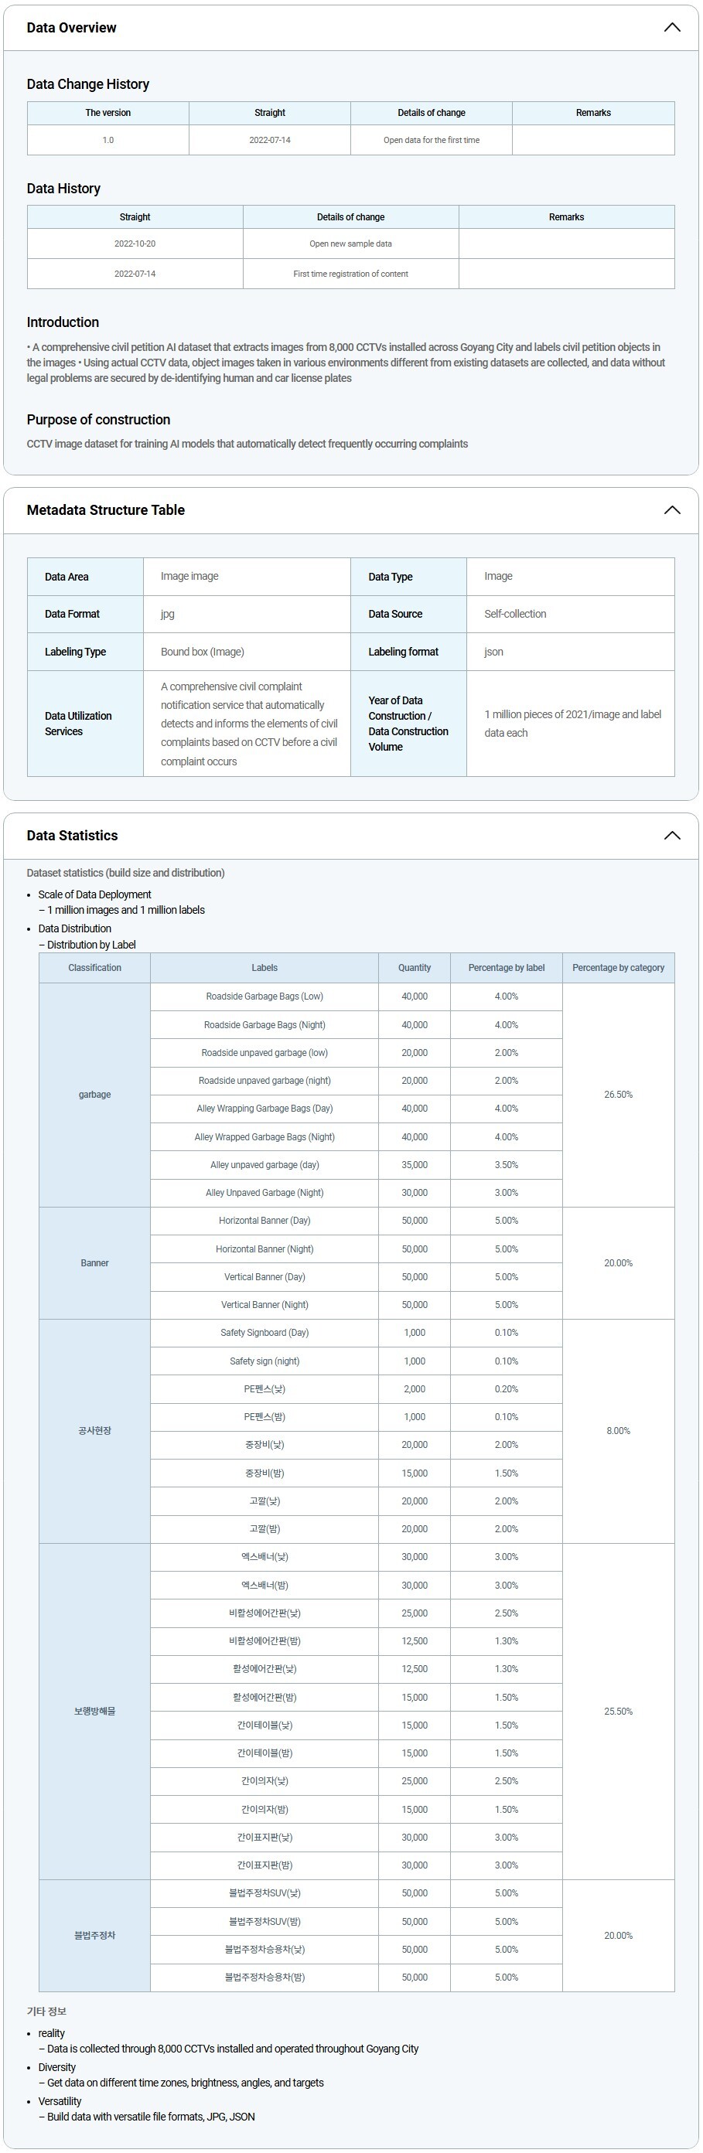Click the Purpose of construction heading

(x=99, y=420)
